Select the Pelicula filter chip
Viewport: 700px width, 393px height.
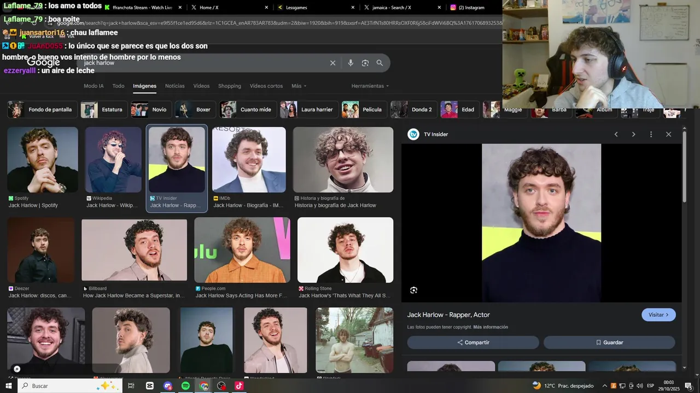point(364,110)
